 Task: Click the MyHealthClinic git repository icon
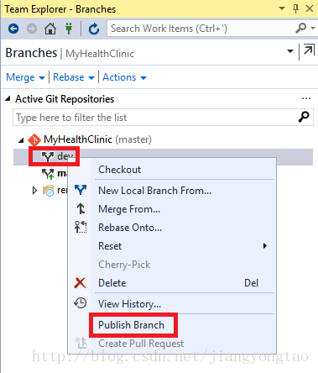click(34, 139)
